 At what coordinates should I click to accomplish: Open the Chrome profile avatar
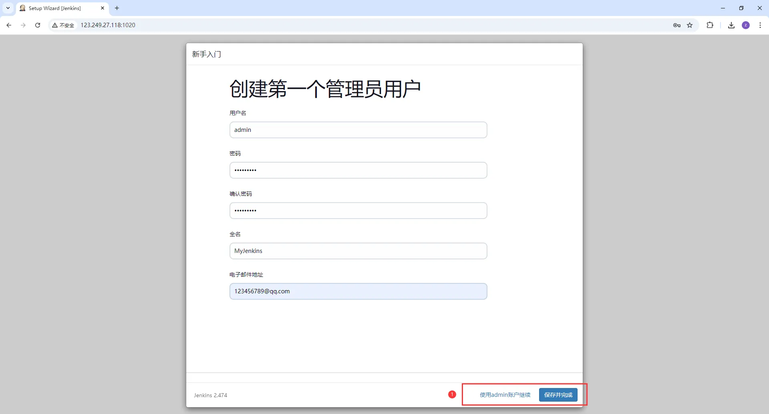[746, 25]
